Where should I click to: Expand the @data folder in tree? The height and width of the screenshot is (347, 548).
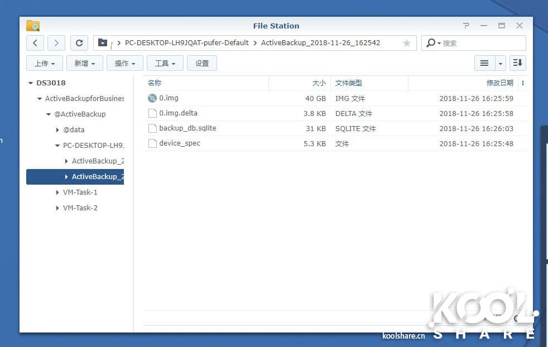(57, 130)
